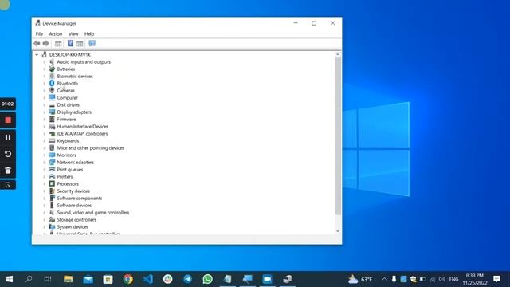Open Telegram from taskbar
The width and height of the screenshot is (510, 287).
(x=188, y=279)
